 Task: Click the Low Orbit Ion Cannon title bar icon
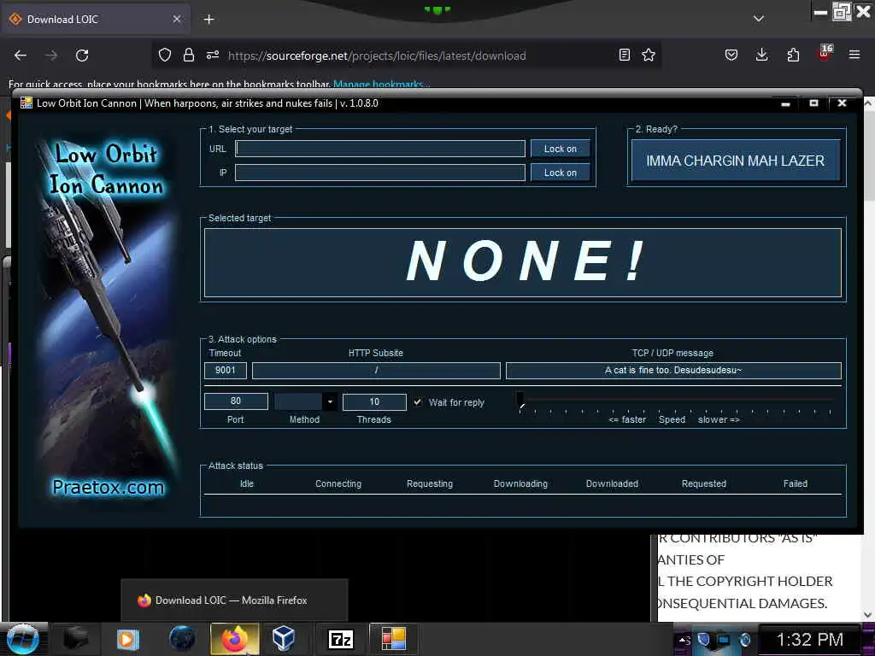(x=26, y=102)
